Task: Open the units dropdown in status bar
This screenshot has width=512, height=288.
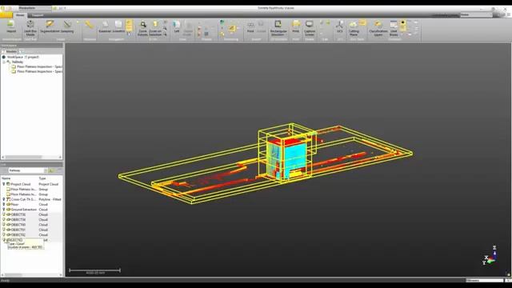Action: 485,281
